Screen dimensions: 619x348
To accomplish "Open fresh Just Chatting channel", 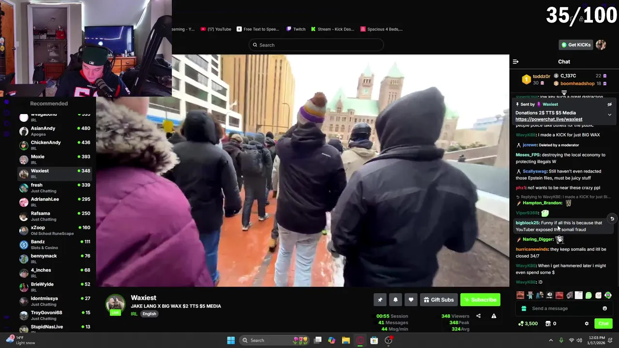I will pyautogui.click(x=55, y=188).
